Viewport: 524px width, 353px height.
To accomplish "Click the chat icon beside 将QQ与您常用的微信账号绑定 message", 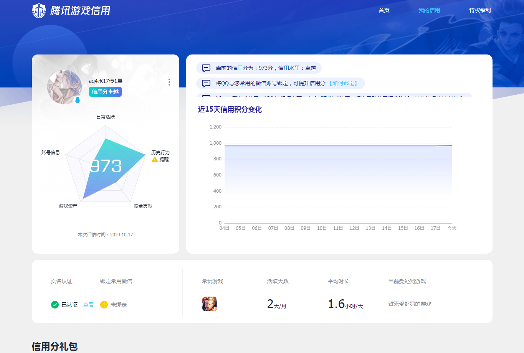I will pyautogui.click(x=206, y=84).
